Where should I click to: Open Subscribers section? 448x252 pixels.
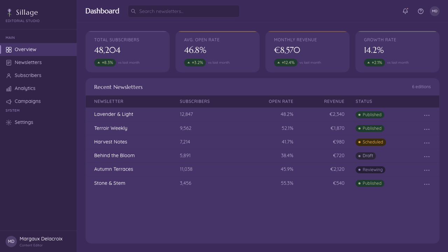pos(38,75)
